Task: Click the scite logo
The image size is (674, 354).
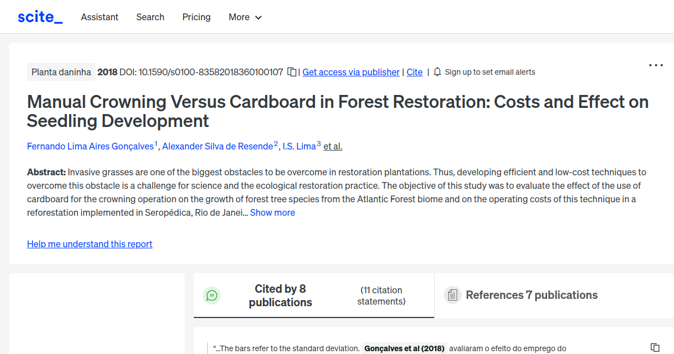Action: pyautogui.click(x=39, y=16)
